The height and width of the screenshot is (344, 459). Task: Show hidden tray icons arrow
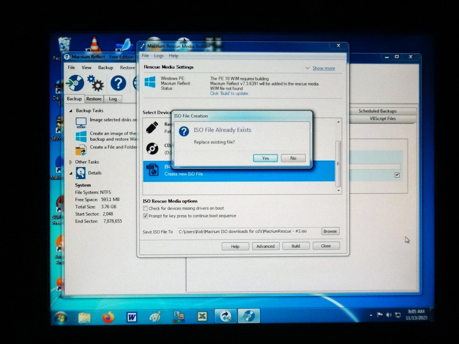point(371,315)
